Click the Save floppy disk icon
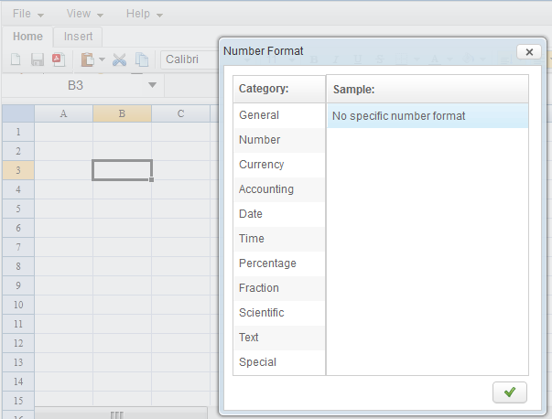 pyautogui.click(x=38, y=59)
